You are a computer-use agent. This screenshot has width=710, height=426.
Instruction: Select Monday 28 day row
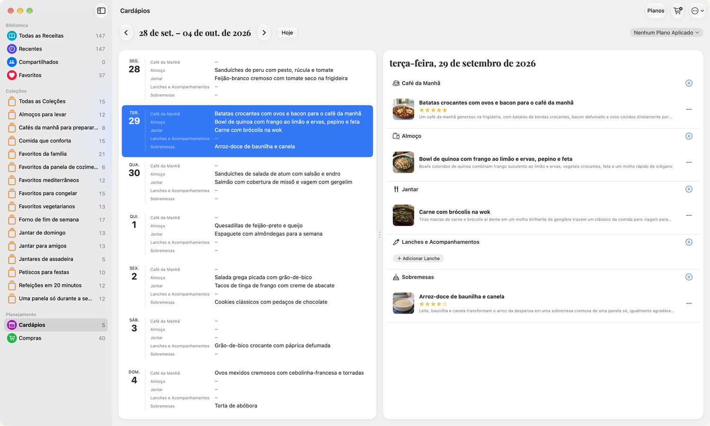pos(247,79)
